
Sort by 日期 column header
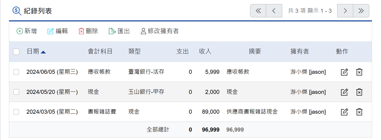click(33, 52)
